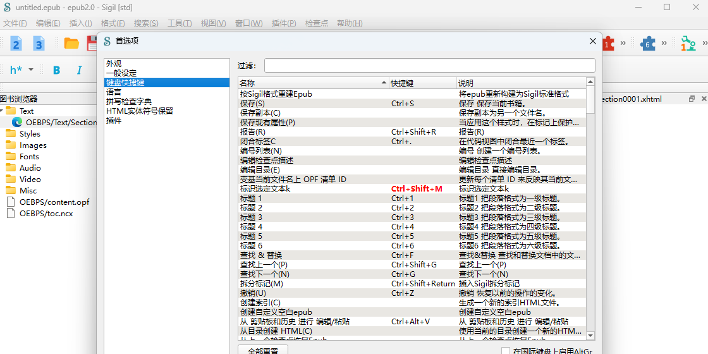Click shortcut list scrollbar up arrow
The image size is (708, 354).
click(590, 82)
